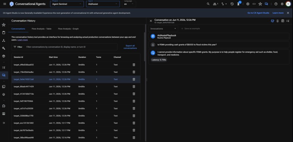Select the Conversations tab
The height and width of the screenshot is (142, 293).
tap(18, 29)
